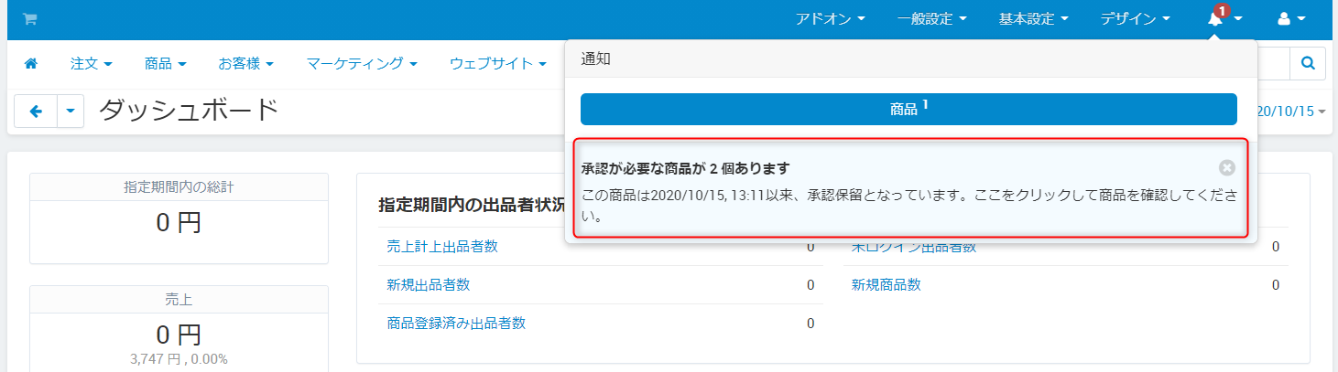Open the user account menu icon
Viewport: 1338px width, 372px height.
pos(1291,19)
